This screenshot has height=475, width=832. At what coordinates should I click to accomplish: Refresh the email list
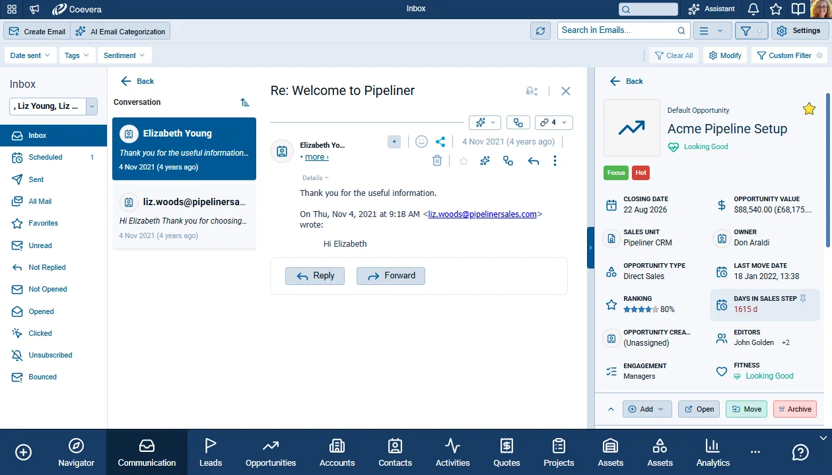point(540,31)
